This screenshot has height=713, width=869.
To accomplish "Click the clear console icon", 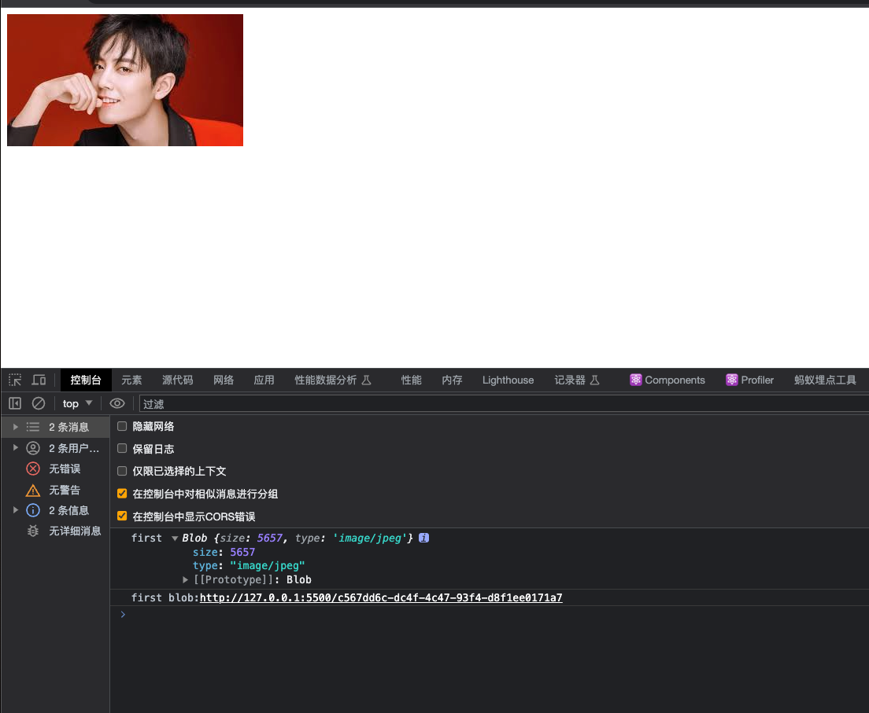I will [38, 403].
